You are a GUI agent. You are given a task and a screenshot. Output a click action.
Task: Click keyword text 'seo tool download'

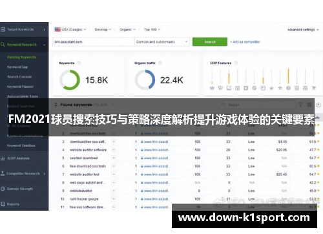[x=84, y=158]
